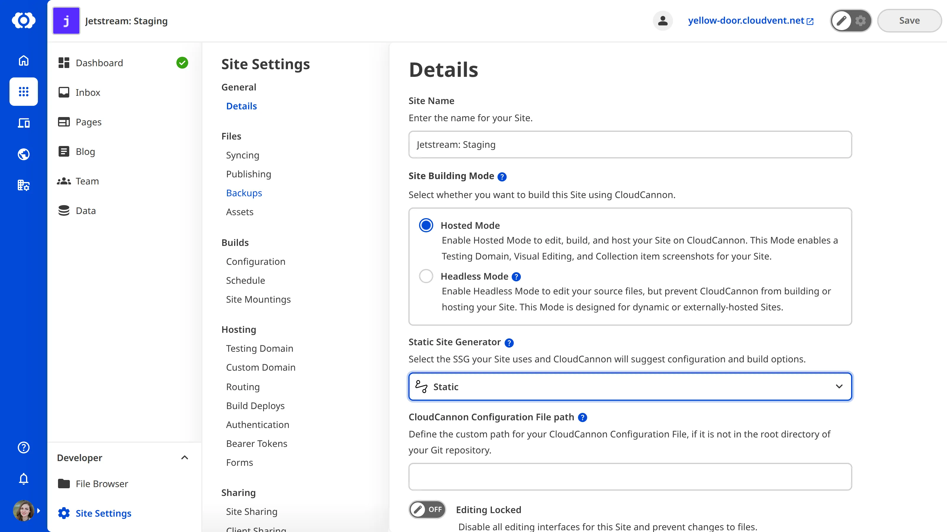
Task: Open the Details settings page
Action: [241, 106]
